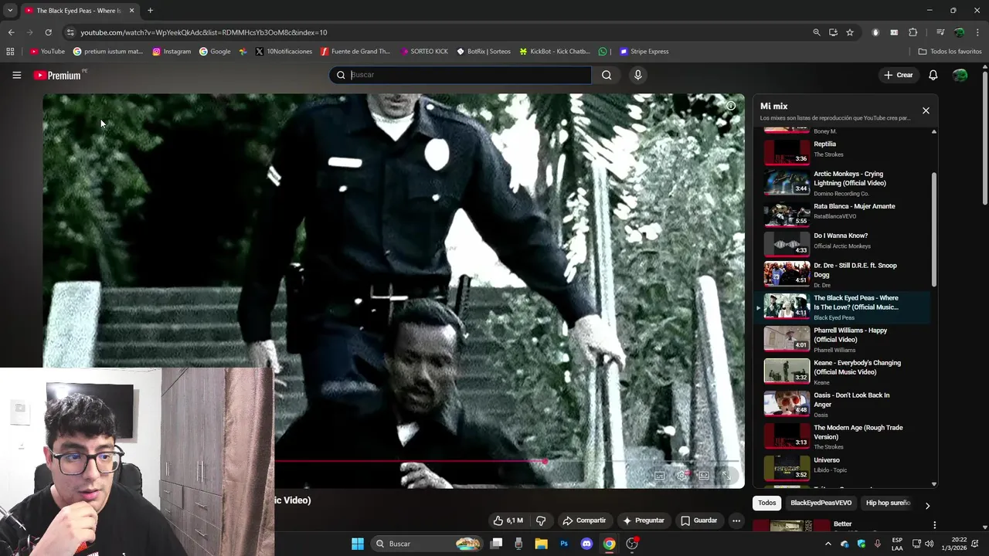The height and width of the screenshot is (556, 989).
Task: Open a new browser tab
Action: click(x=150, y=11)
